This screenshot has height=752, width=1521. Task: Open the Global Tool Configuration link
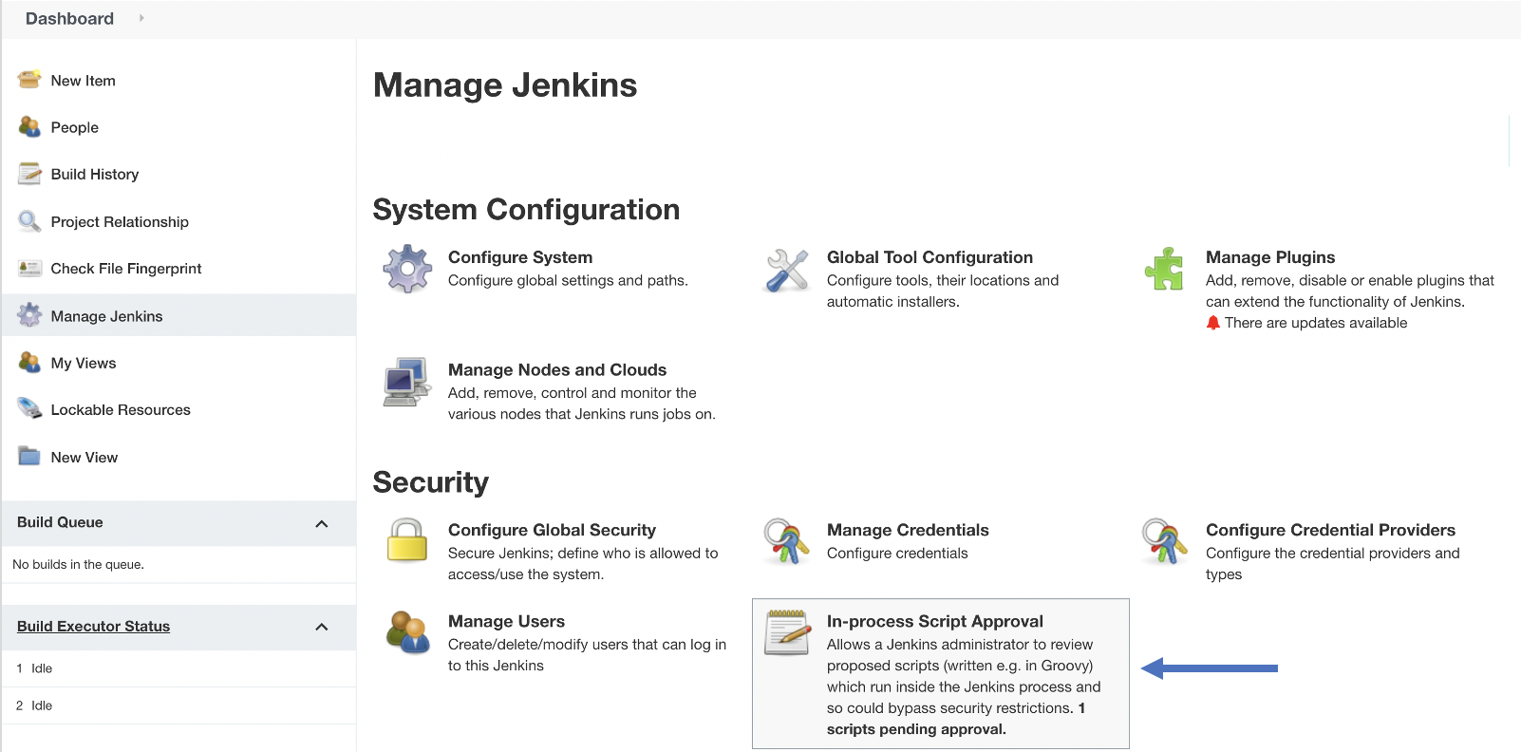tap(929, 257)
